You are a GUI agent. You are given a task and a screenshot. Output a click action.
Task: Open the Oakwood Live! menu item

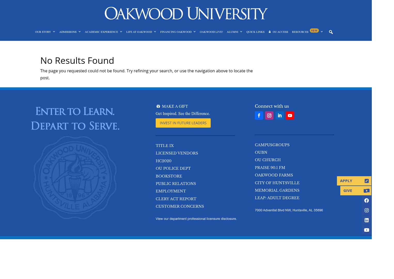211,32
